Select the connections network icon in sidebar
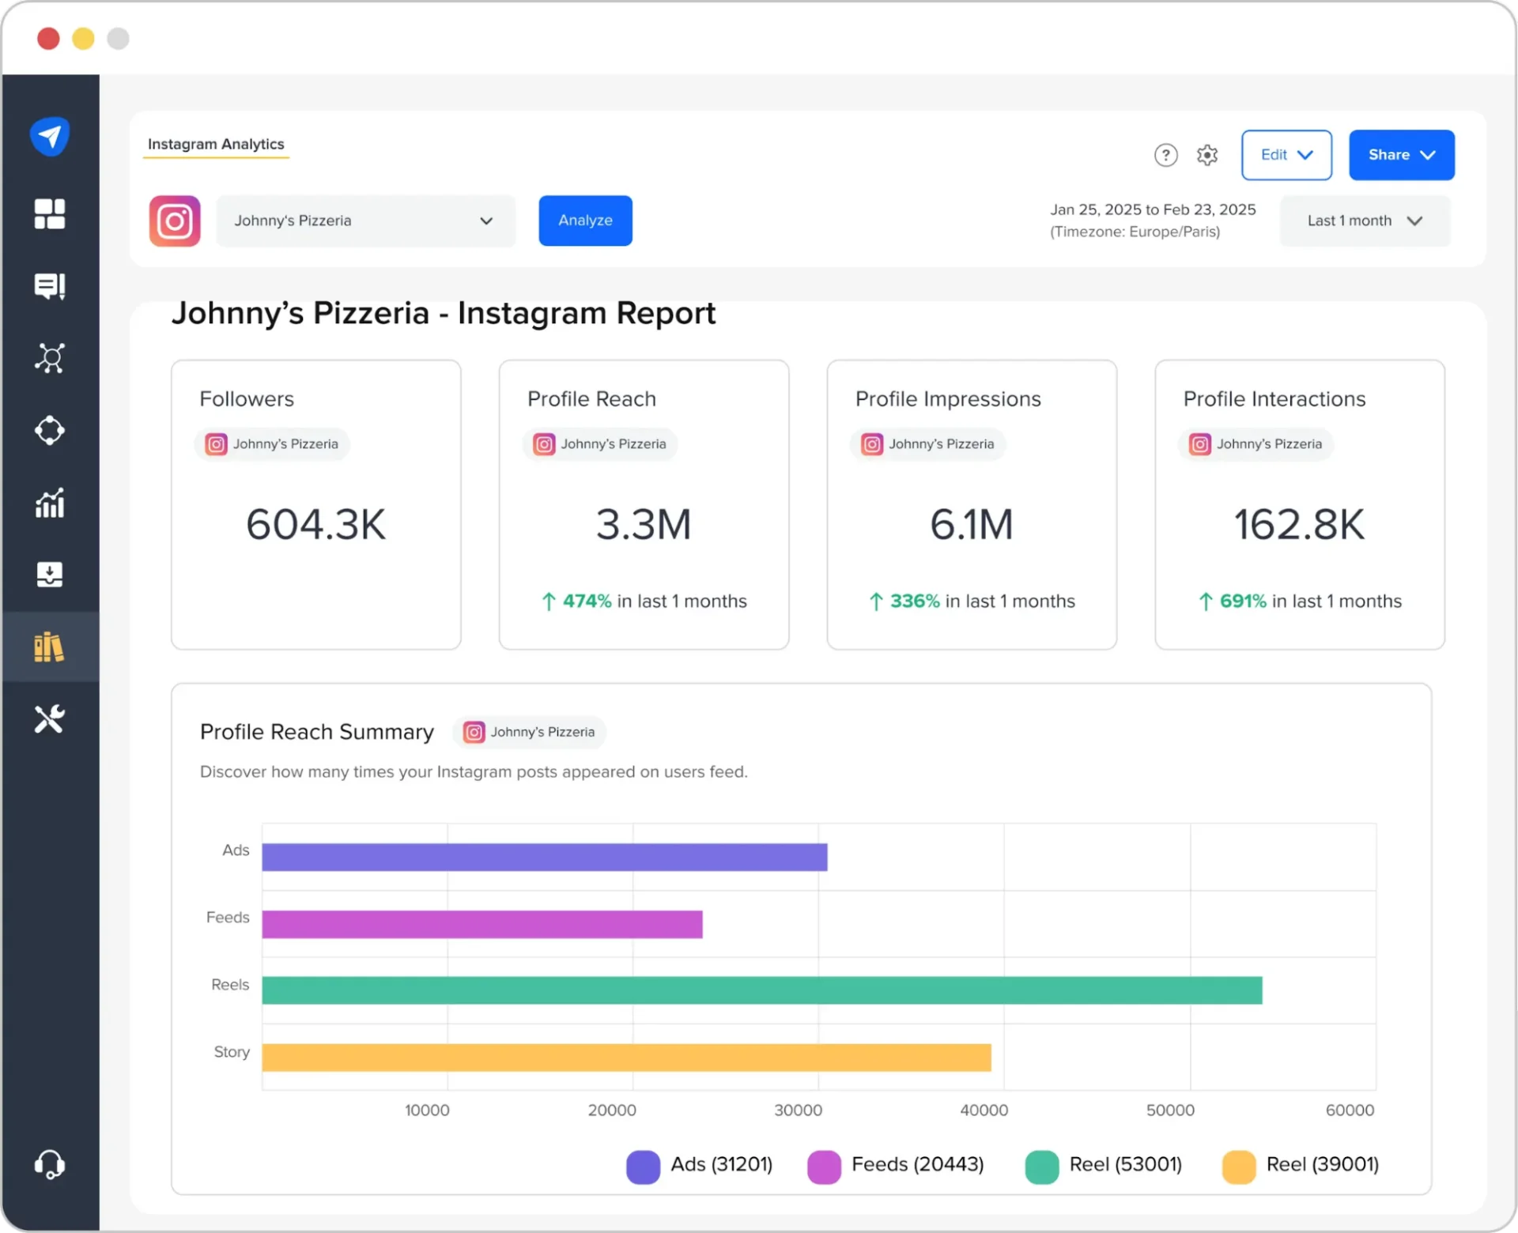The image size is (1518, 1233). click(49, 358)
